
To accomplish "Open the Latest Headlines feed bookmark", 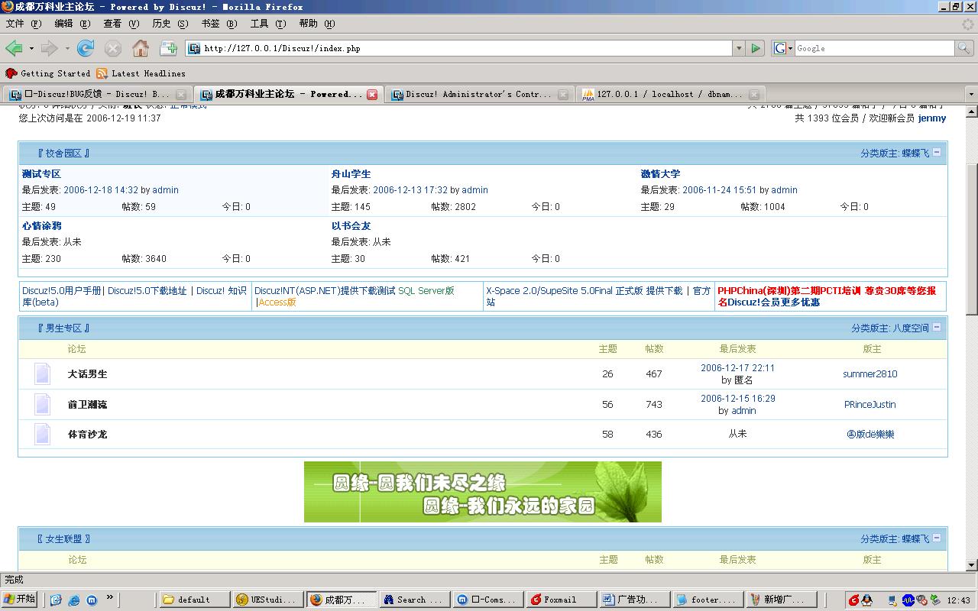I will 141,73.
